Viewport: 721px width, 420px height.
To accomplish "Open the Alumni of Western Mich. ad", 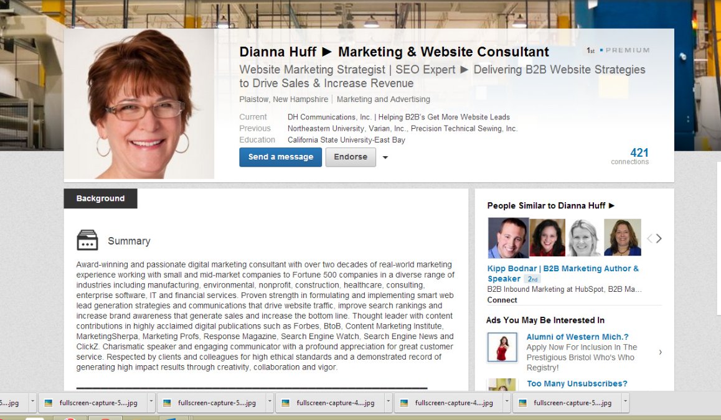I will 578,337.
